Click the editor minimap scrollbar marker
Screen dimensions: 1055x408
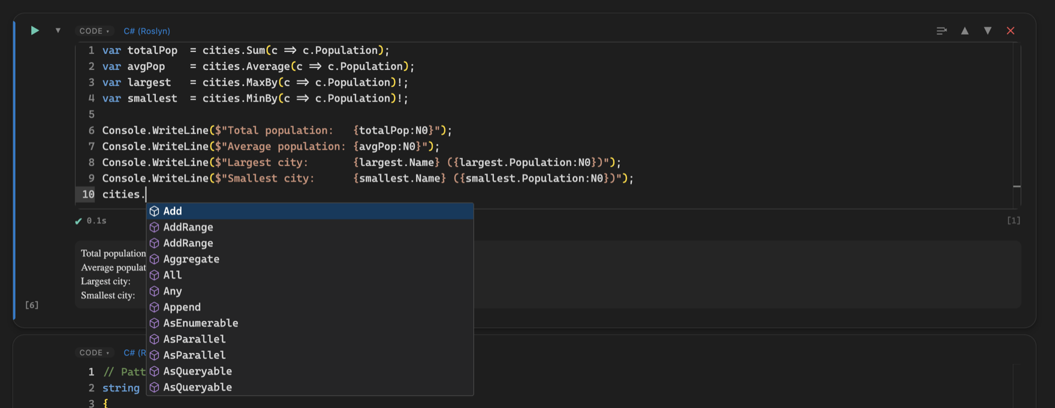point(1017,186)
